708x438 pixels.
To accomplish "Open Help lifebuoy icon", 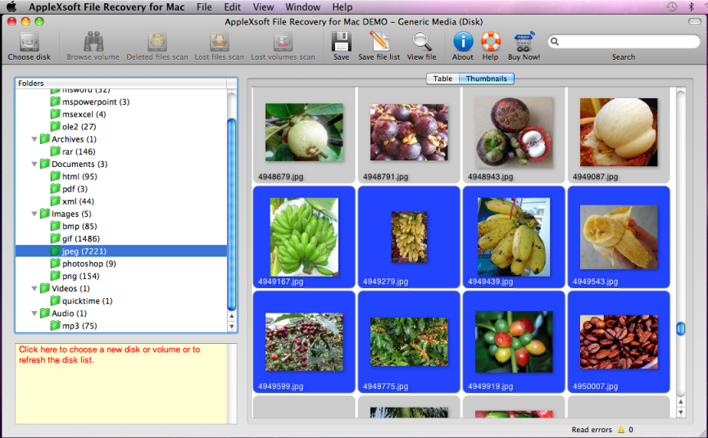I will [490, 42].
